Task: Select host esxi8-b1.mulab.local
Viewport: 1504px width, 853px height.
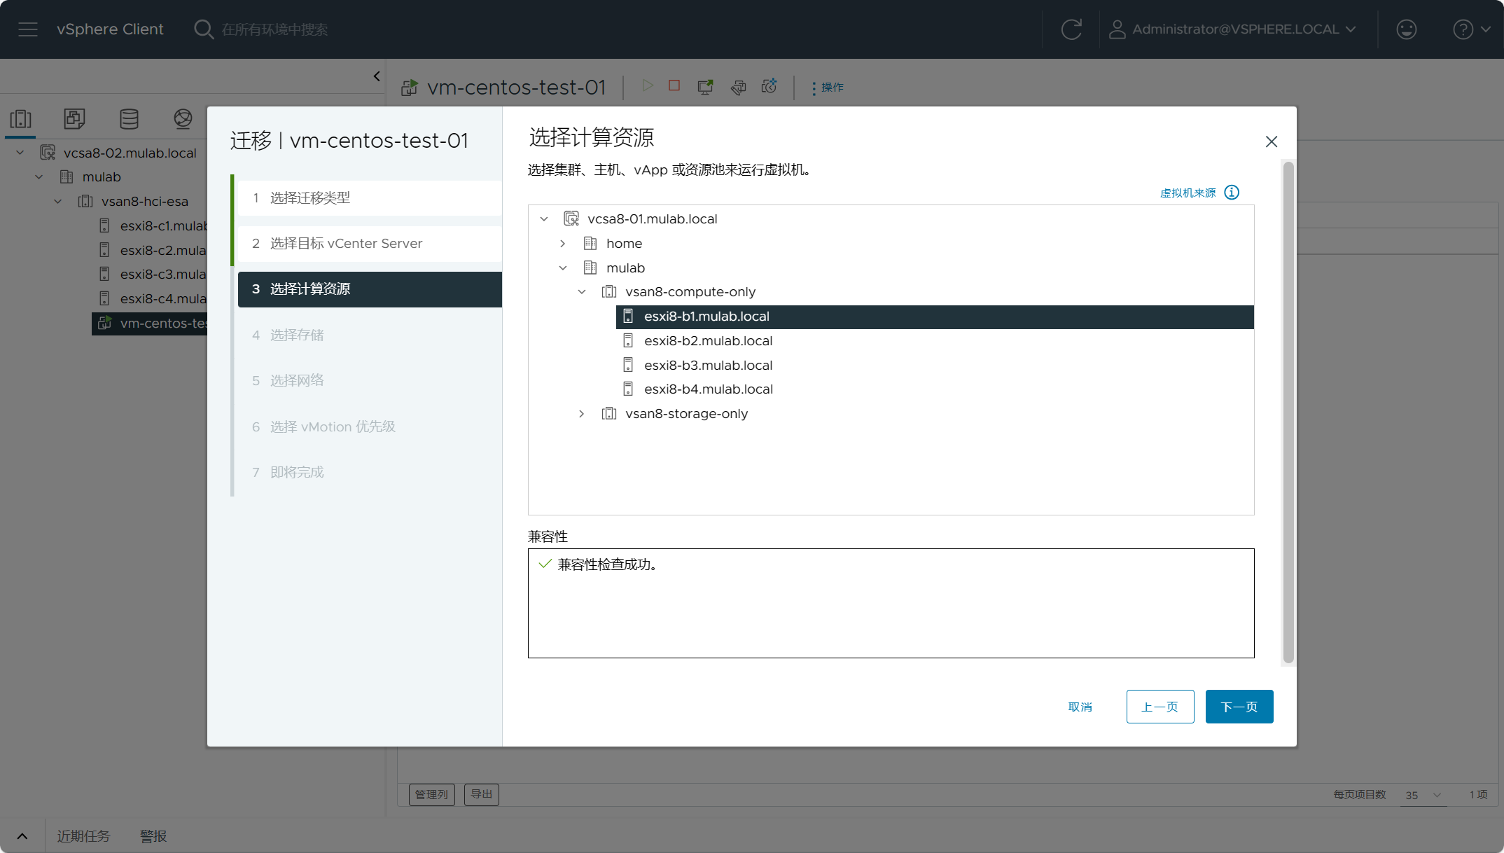Action: (x=935, y=317)
